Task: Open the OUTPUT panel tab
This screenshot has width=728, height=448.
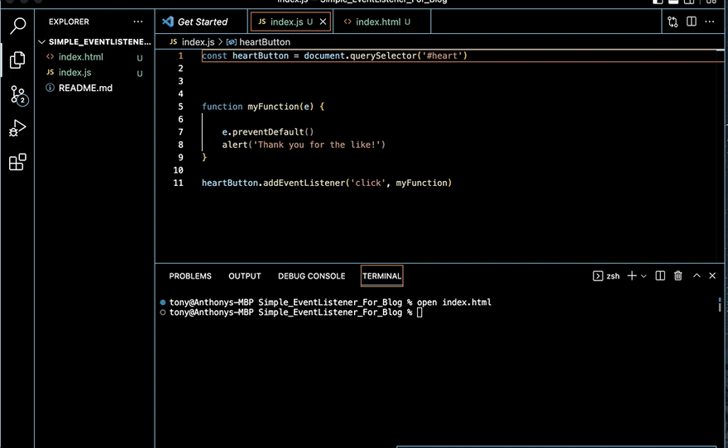Action: point(245,276)
